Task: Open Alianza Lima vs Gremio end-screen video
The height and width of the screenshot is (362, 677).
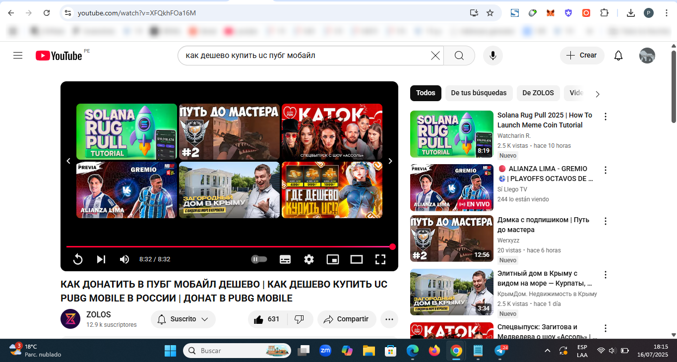Action: coord(126,190)
